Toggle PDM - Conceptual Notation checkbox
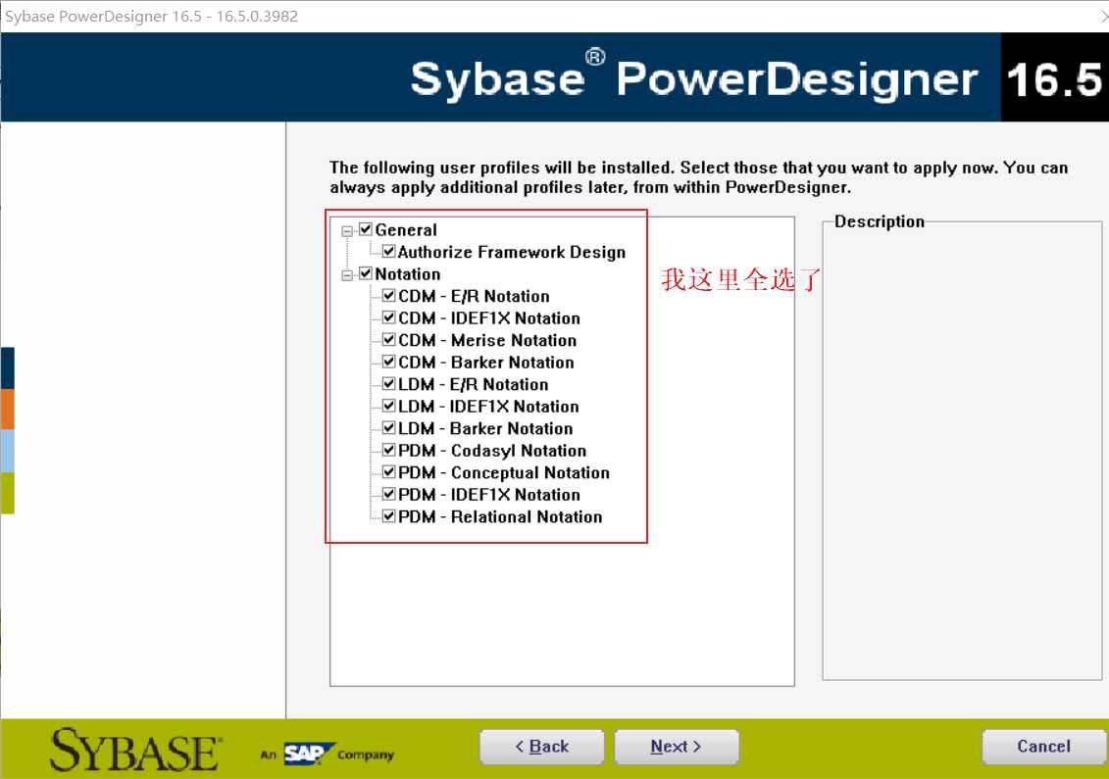The width and height of the screenshot is (1109, 779). tap(389, 471)
